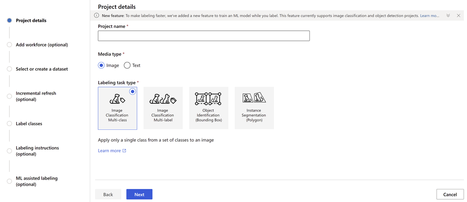Expand the new feature notification chevron
The height and width of the screenshot is (202, 467).
[448, 15]
